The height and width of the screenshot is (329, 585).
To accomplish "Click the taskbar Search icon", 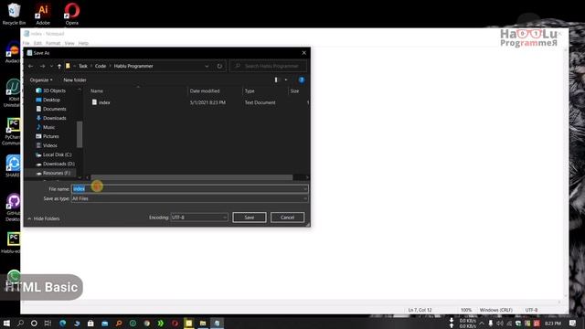I will [x=20, y=323].
